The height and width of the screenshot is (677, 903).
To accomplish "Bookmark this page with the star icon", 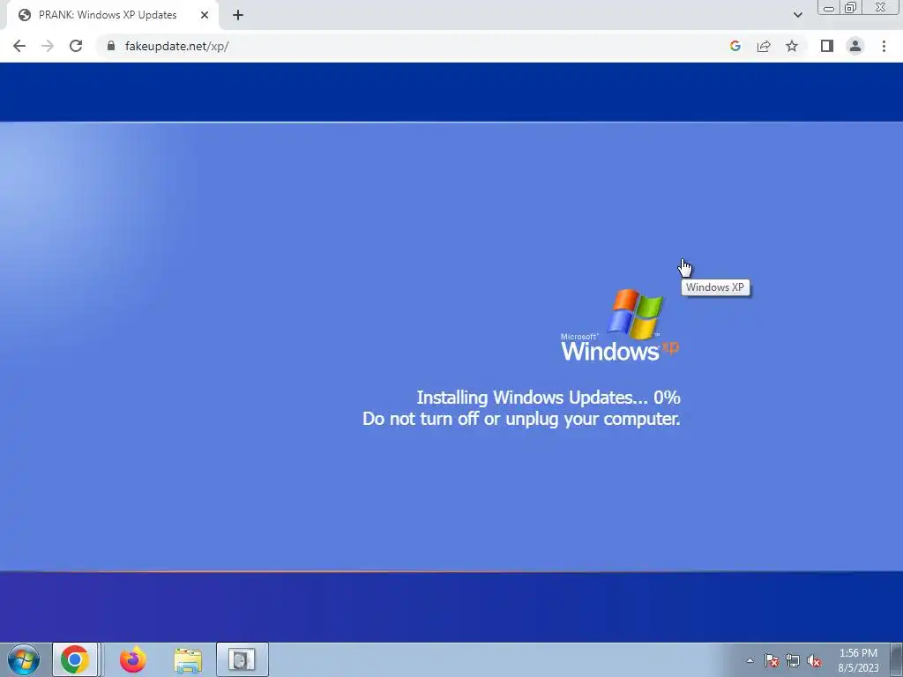I will pyautogui.click(x=792, y=46).
